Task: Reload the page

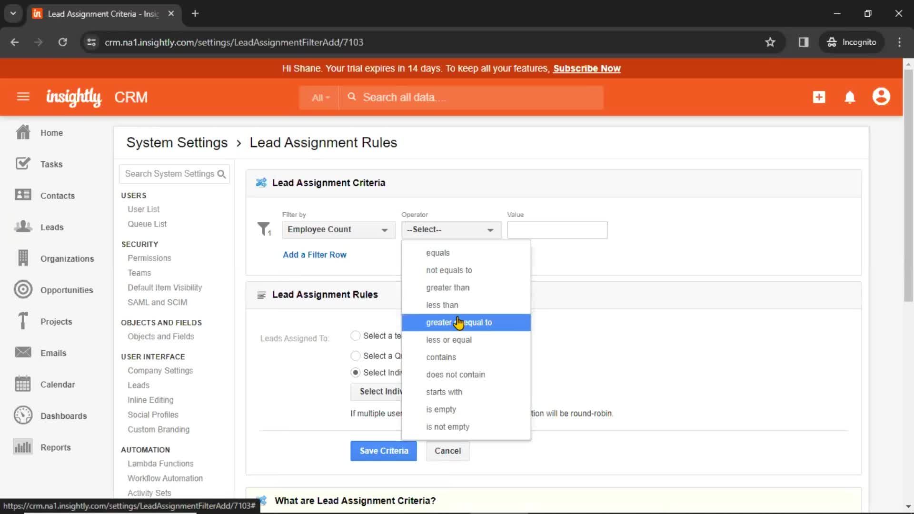Action: tap(62, 42)
